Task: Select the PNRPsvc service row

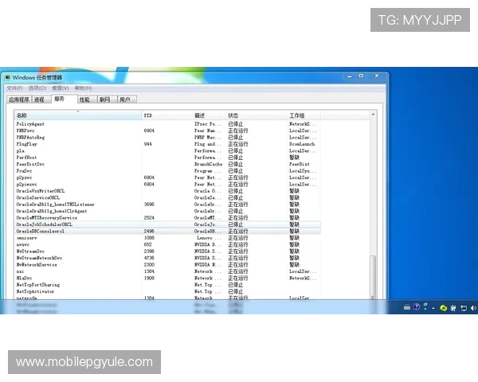Action: click(x=167, y=131)
